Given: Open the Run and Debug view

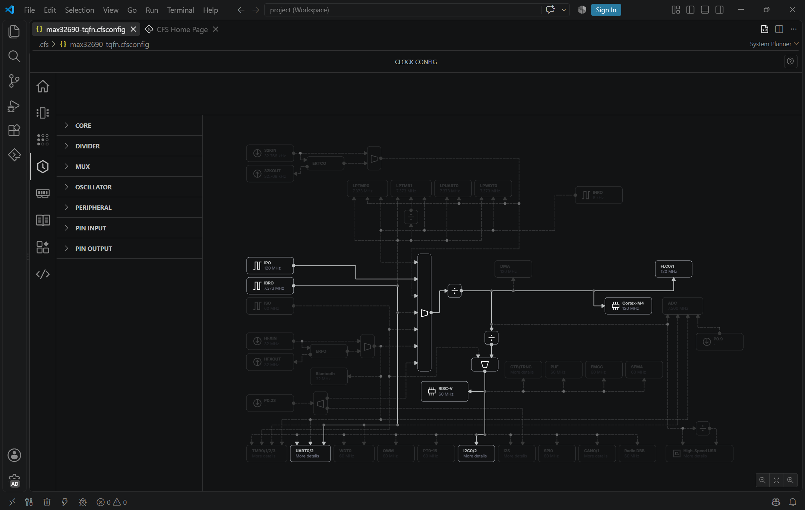Looking at the screenshot, I should (14, 106).
